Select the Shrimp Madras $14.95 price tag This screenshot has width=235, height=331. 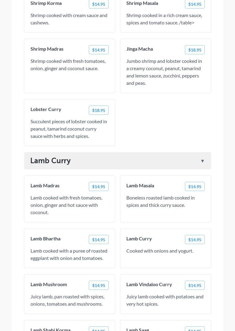click(x=99, y=50)
